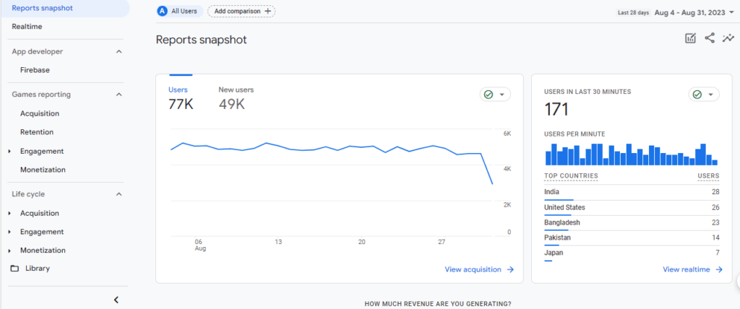Click Add comparison button
The image size is (740, 309).
point(241,11)
